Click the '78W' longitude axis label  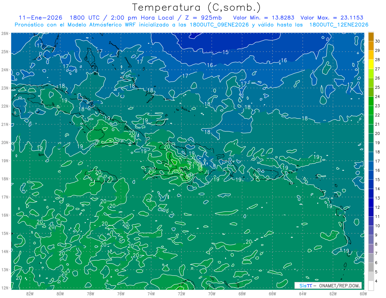[90, 293]
